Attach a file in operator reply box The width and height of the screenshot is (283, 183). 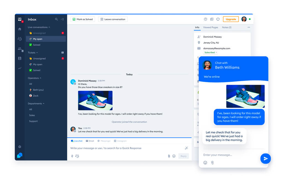(x=169, y=156)
